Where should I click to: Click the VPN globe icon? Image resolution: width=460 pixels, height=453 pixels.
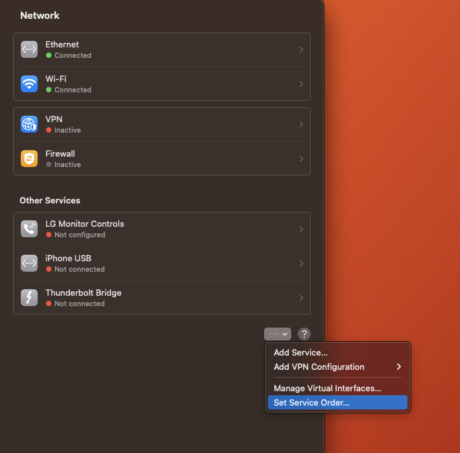29,124
